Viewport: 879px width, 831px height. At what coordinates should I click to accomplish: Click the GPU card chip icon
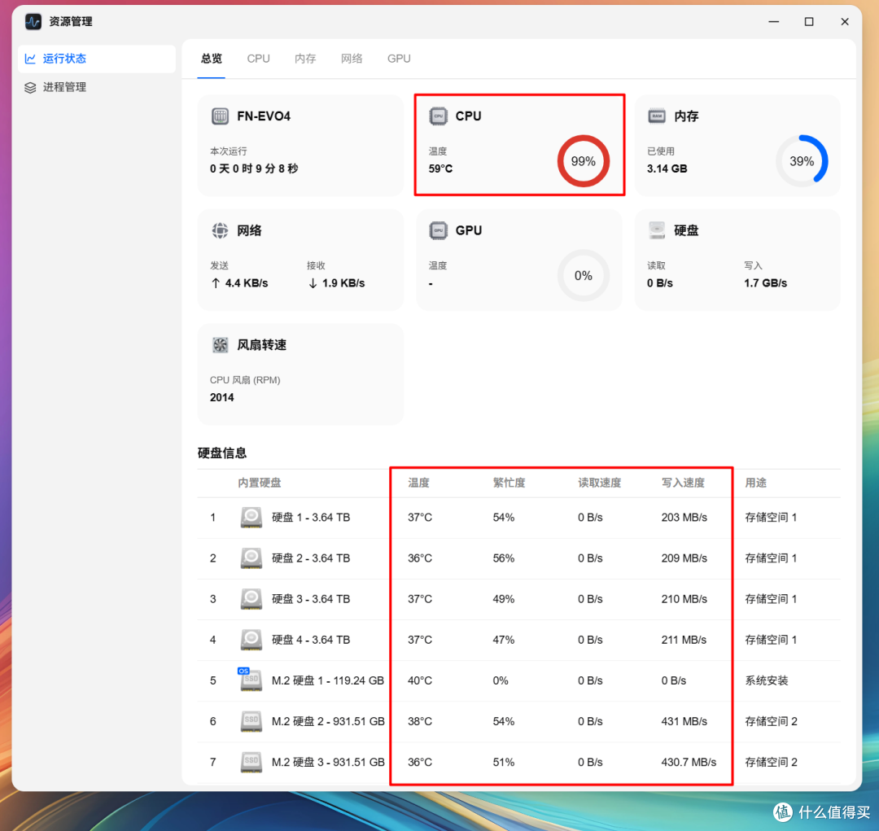pyautogui.click(x=439, y=230)
